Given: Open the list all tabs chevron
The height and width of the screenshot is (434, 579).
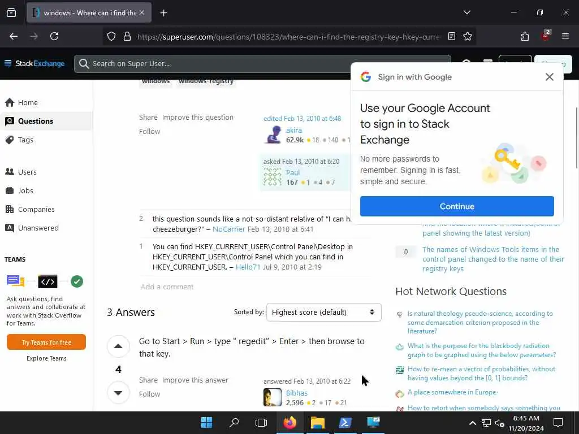Looking at the screenshot, I should pos(466,12).
